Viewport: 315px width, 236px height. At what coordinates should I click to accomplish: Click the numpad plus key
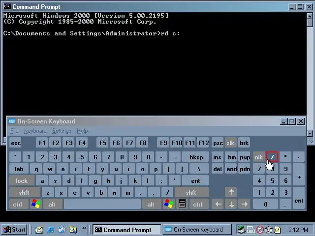point(299,175)
